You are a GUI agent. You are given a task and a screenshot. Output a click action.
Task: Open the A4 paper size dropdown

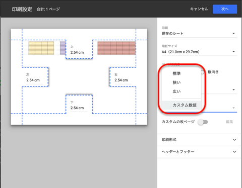pos(199,52)
